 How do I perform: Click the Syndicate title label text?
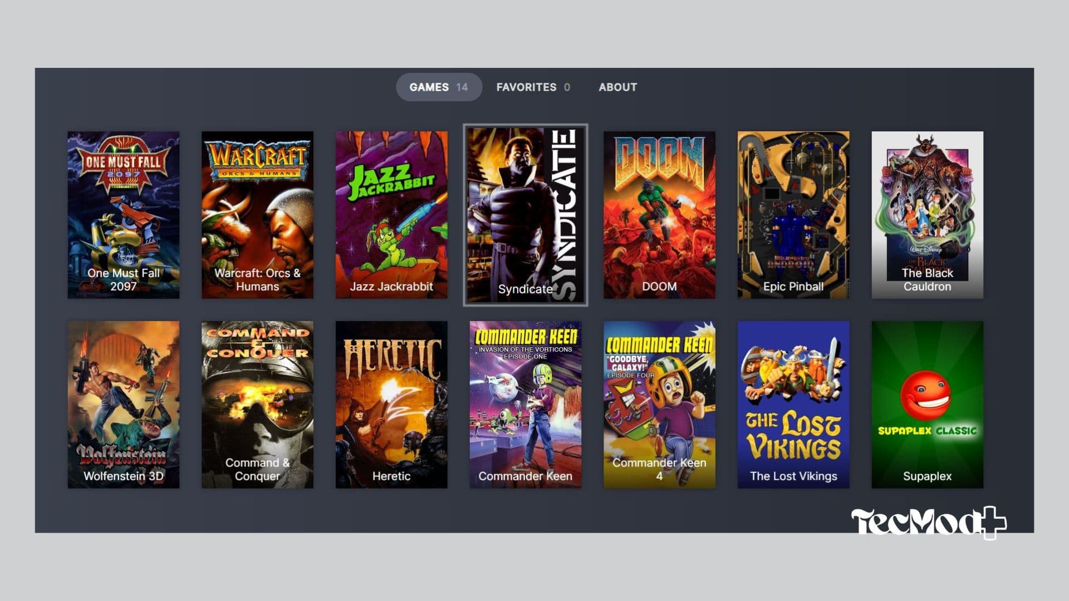tap(525, 289)
